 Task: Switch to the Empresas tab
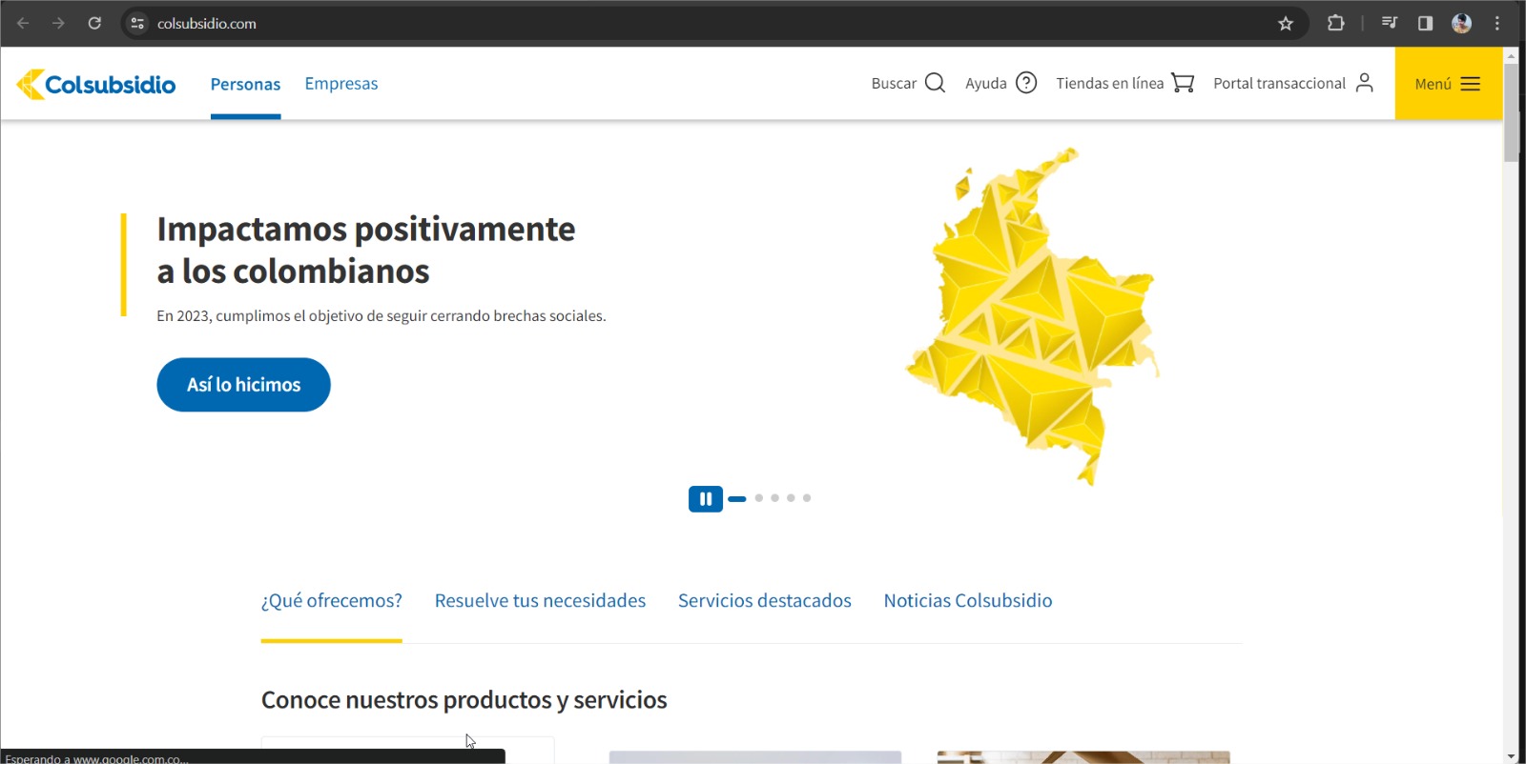click(341, 84)
